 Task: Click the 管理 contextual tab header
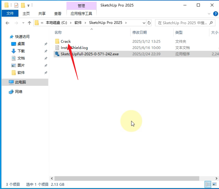81,6
